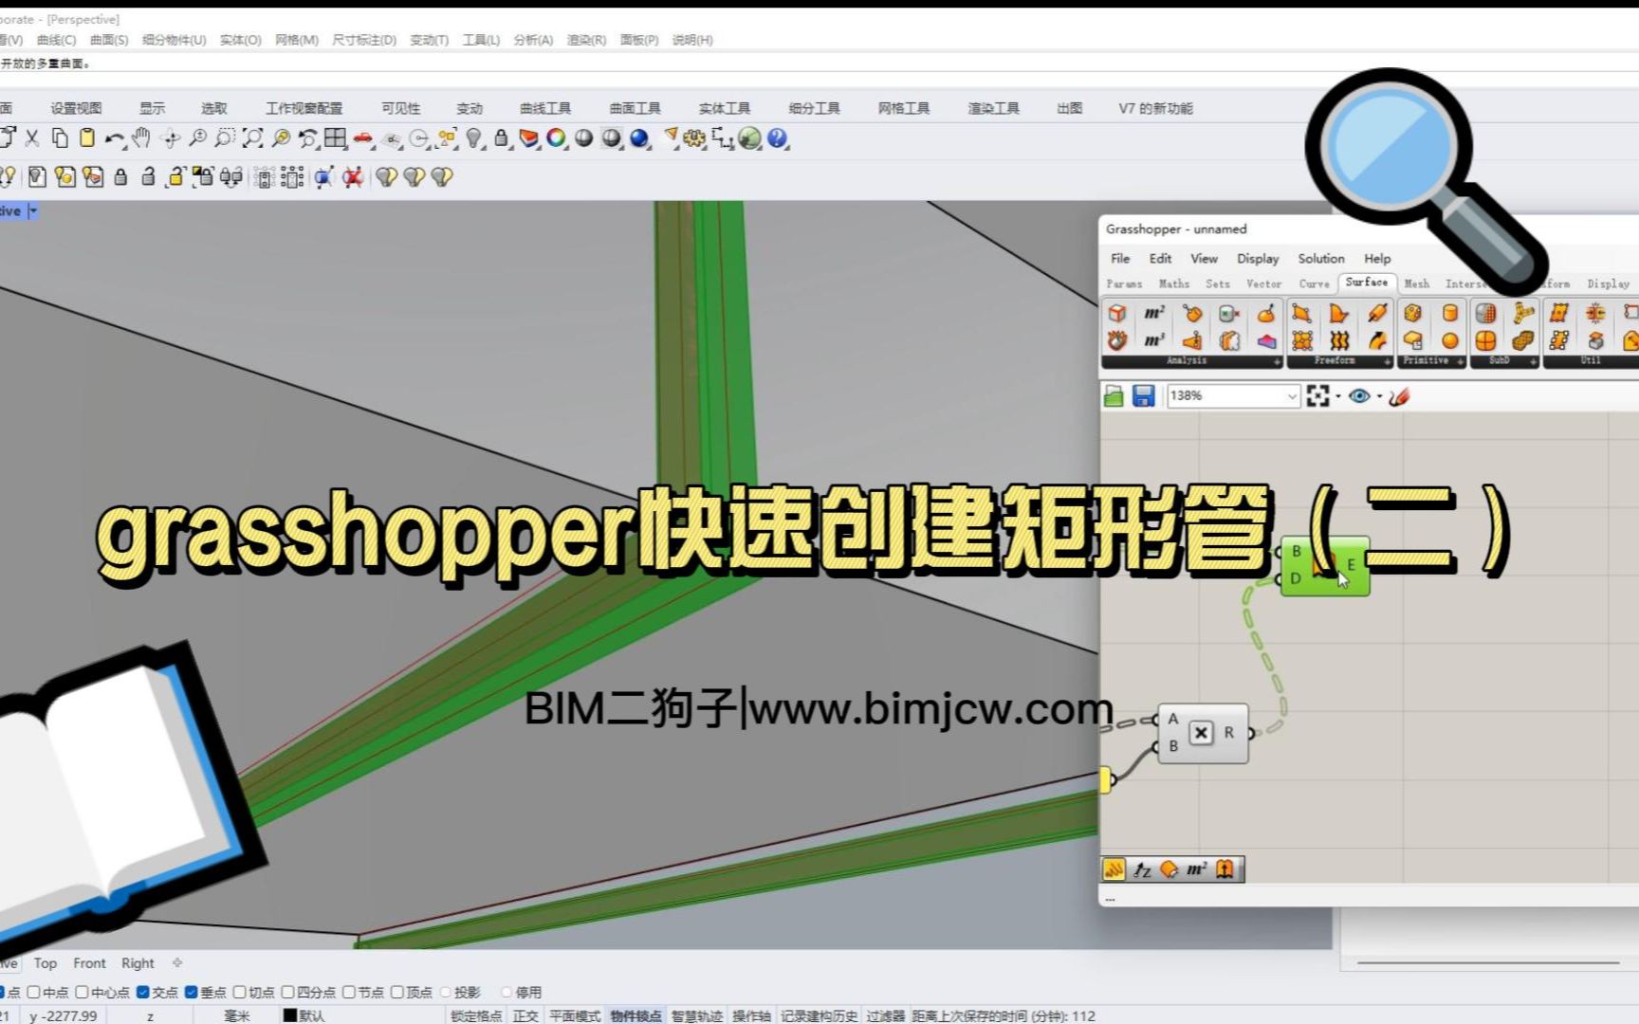Open the 曲线工具 toolbar tab
Image resolution: width=1639 pixels, height=1024 pixels.
click(545, 108)
